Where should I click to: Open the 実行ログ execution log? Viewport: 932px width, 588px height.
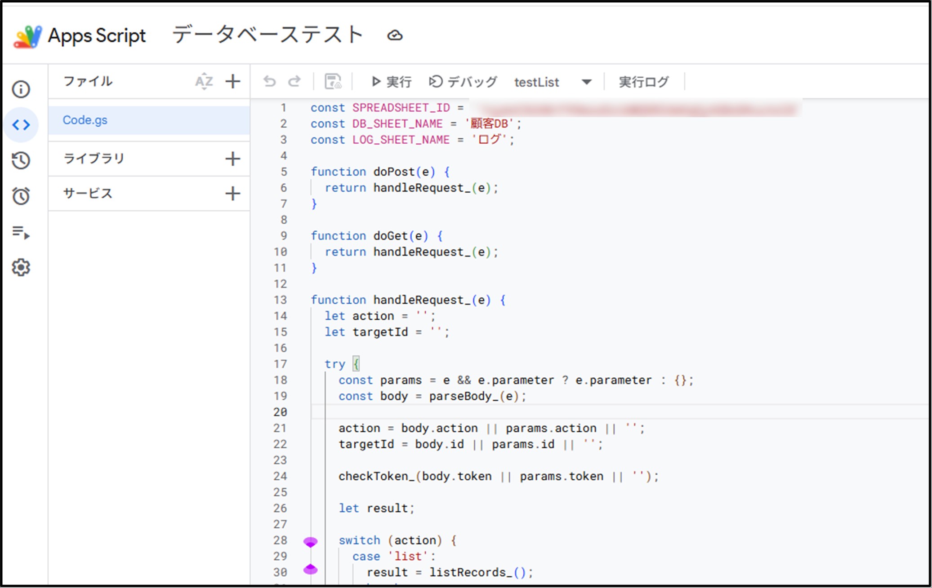coord(644,82)
